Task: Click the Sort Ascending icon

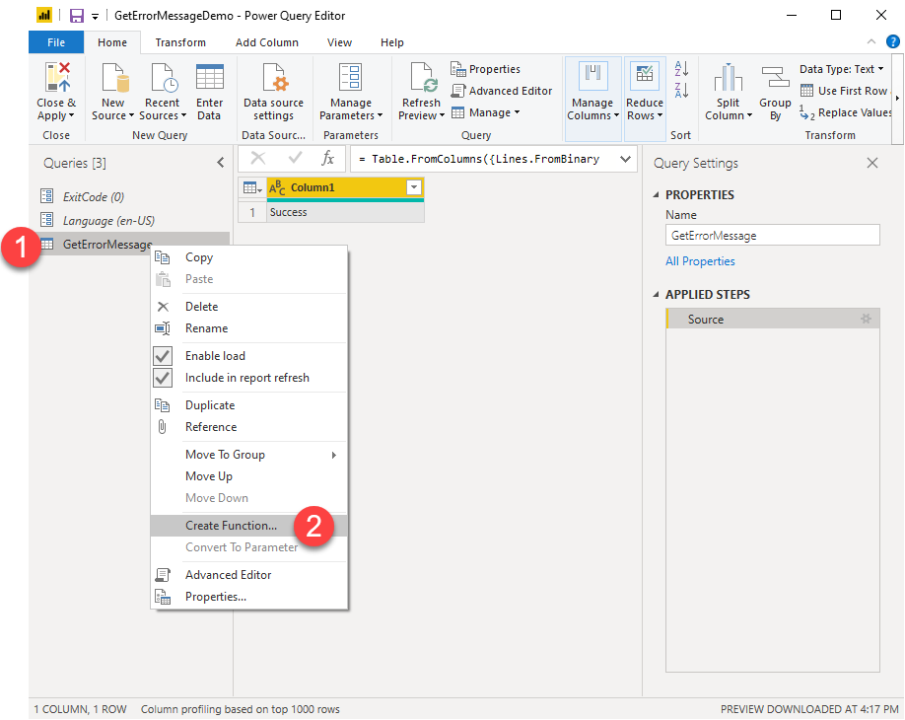Action: (681, 69)
